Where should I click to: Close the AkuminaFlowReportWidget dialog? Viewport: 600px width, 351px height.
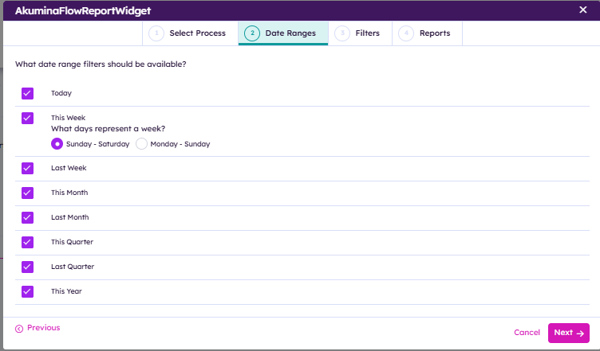coord(582,10)
